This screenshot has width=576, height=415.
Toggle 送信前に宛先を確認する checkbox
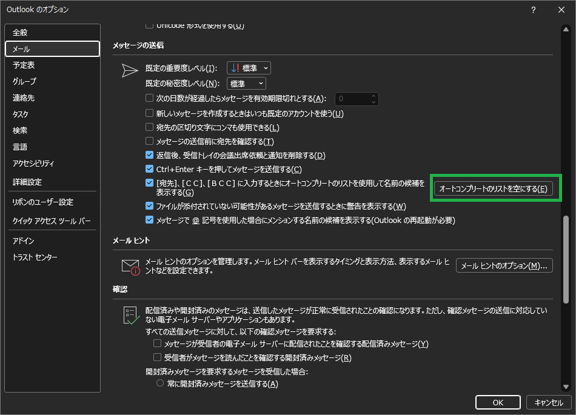click(149, 141)
